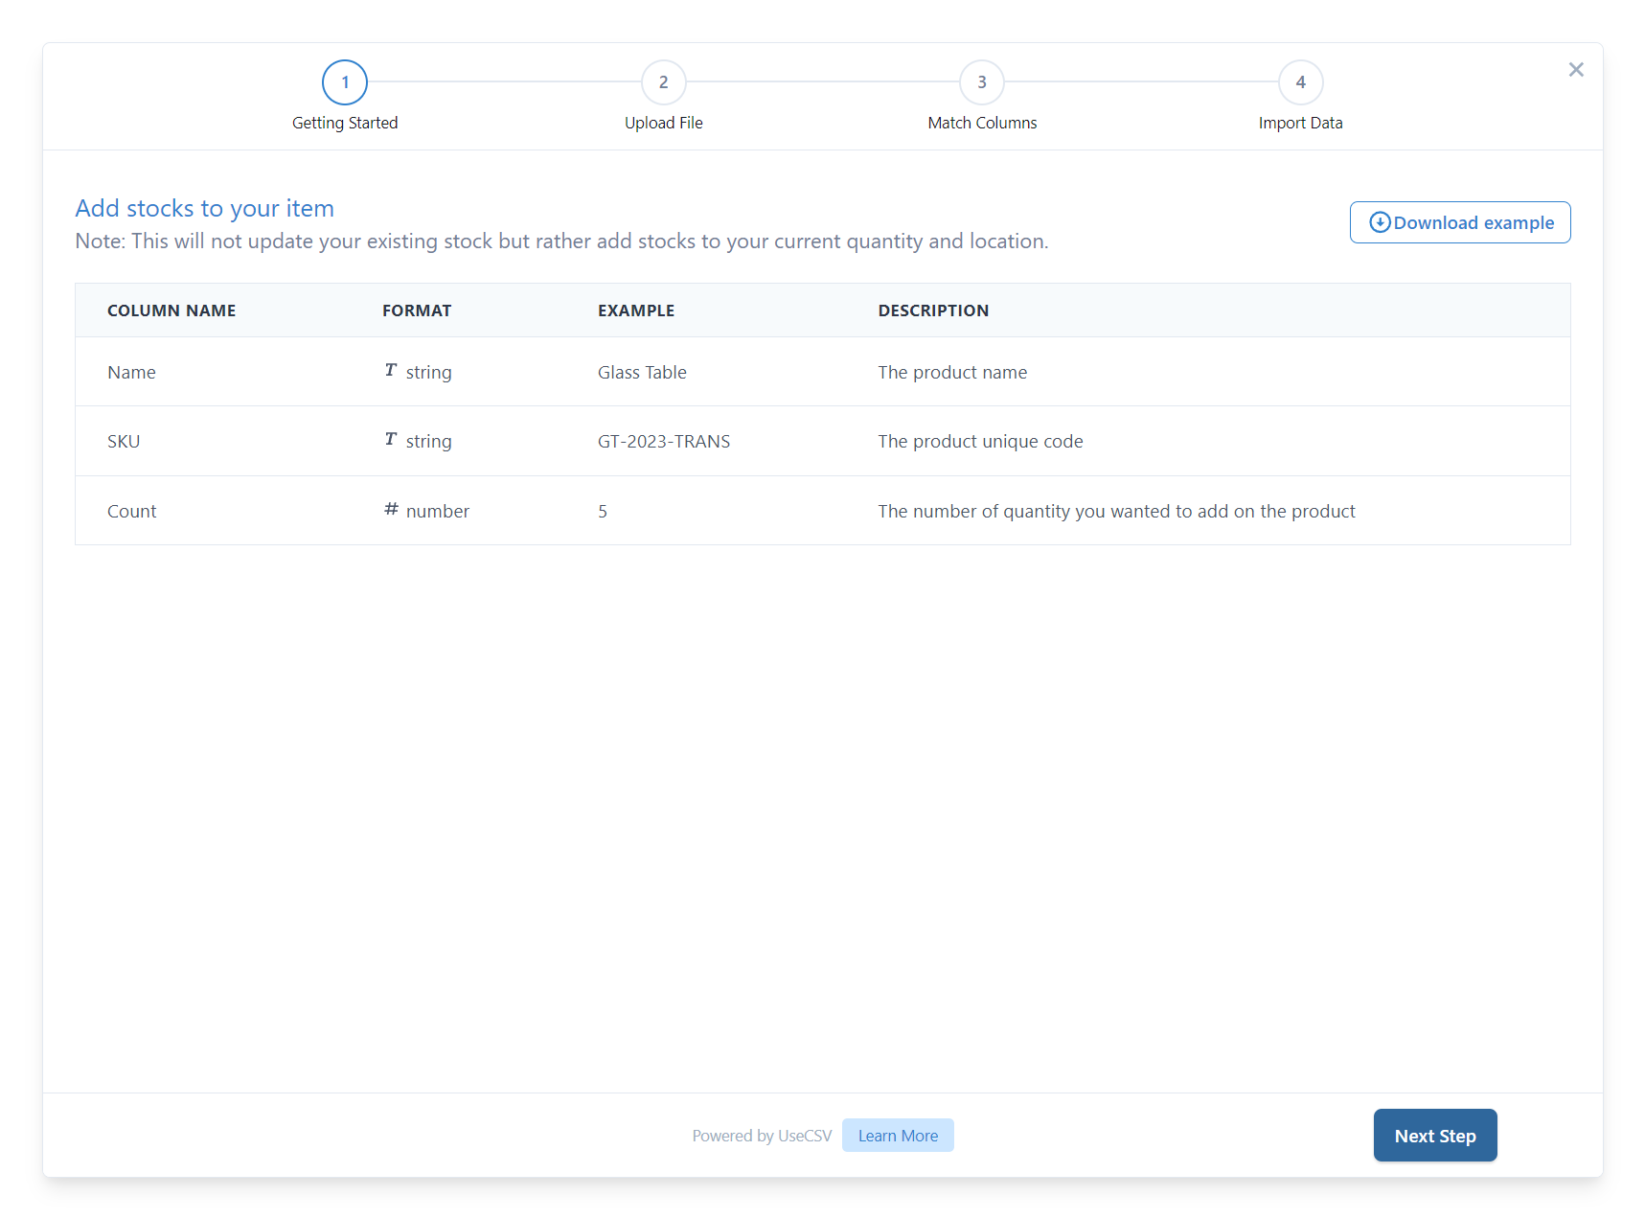The width and height of the screenshot is (1645, 1219).
Task: Click the Download example label text
Action: pyautogui.click(x=1474, y=222)
